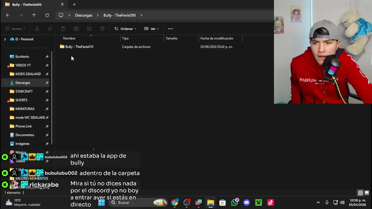Screen dimensions: 372x209
Task: Unpin VIDEOS YT using its pin icon
Action: (x=47, y=65)
